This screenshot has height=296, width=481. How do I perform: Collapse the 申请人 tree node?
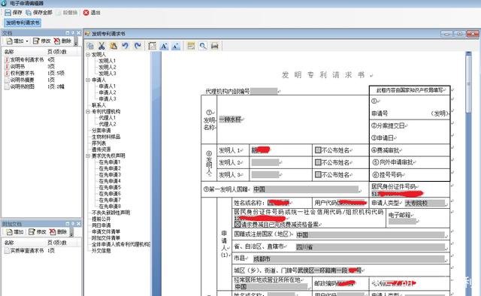click(88, 80)
